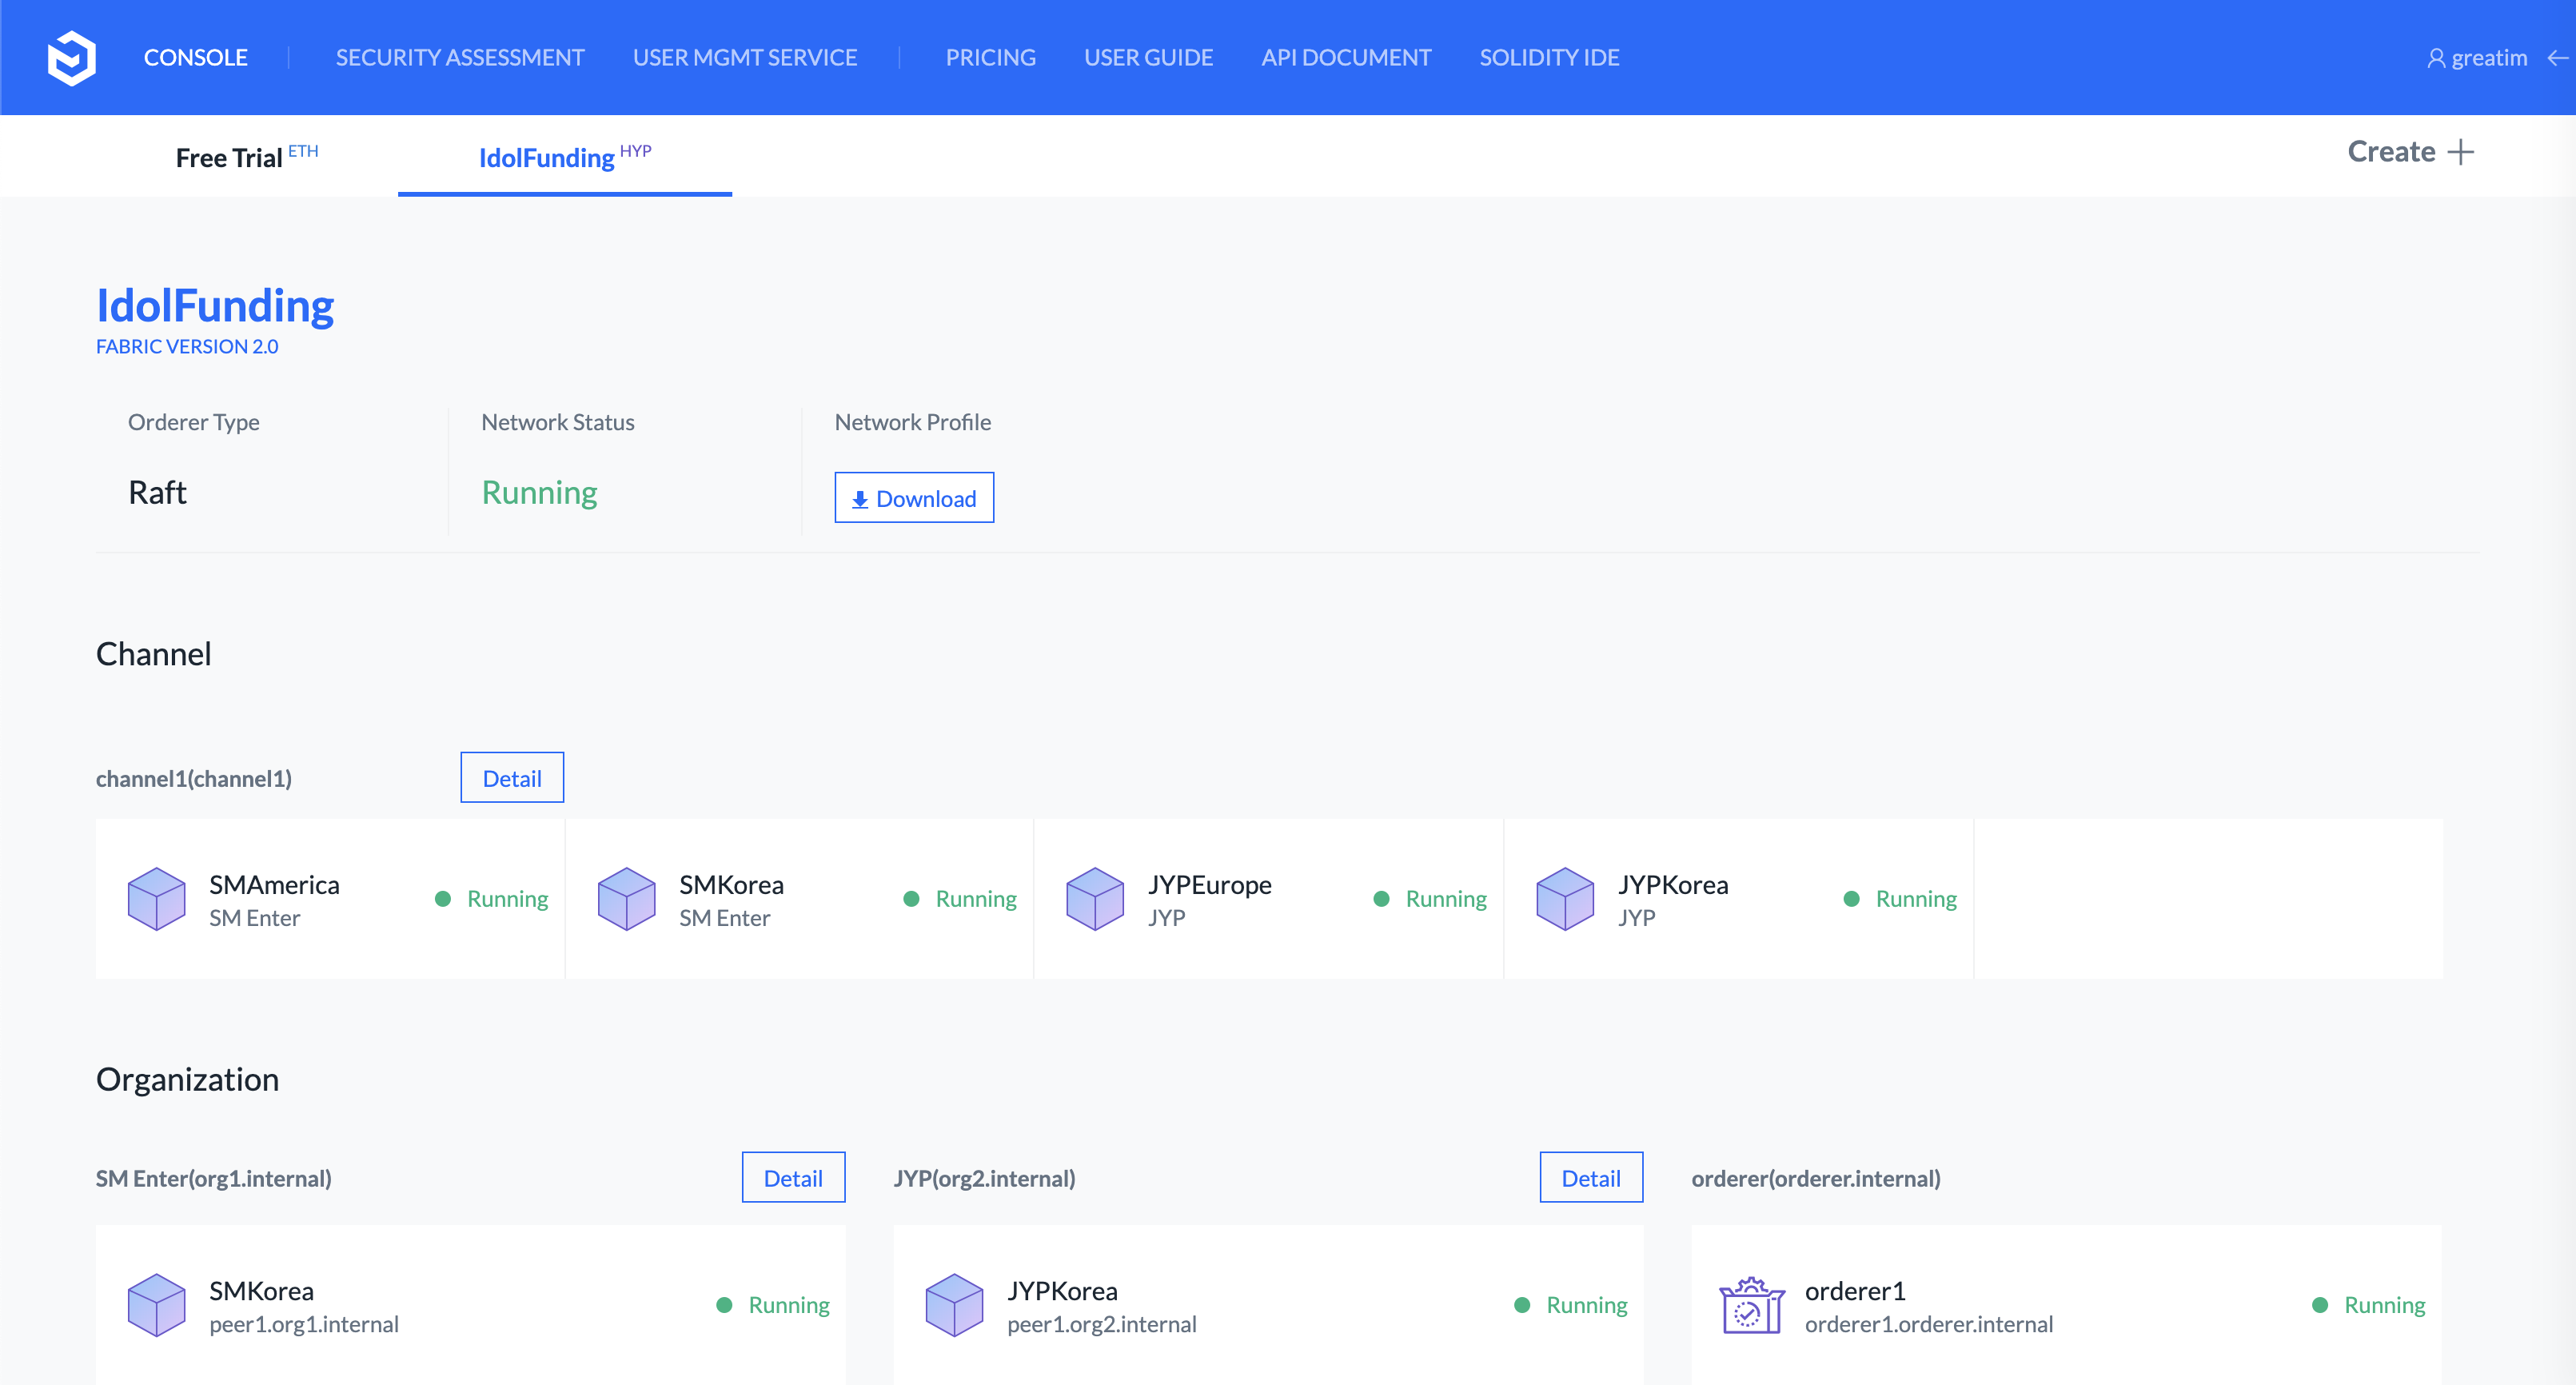Image resolution: width=2576 pixels, height=1385 pixels.
Task: Open Detail for channel1
Action: click(512, 778)
